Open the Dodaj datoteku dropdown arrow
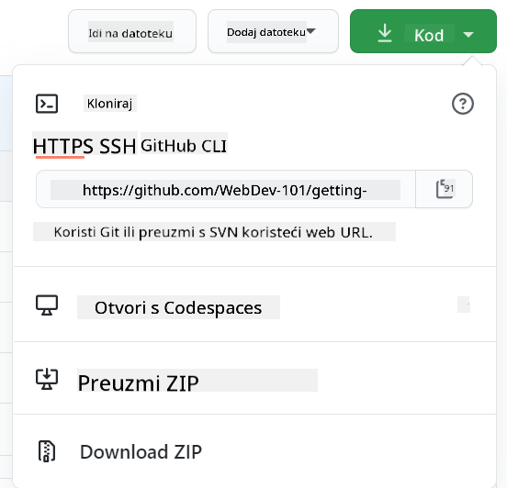 310,31
